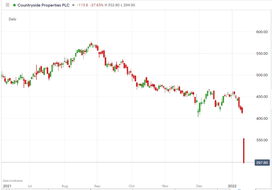The height and width of the screenshot is (190, 272).
Task: Expand the chart timeframe selector
Action: (x=13, y=19)
